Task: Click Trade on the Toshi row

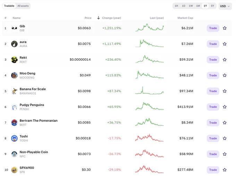Action: (213, 138)
